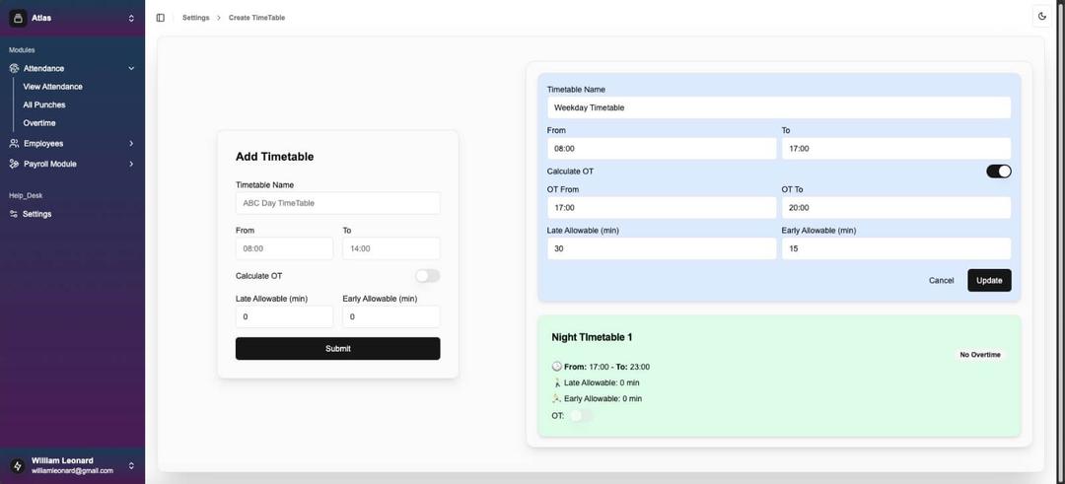
Task: Click the Modules section label
Action: 22,50
